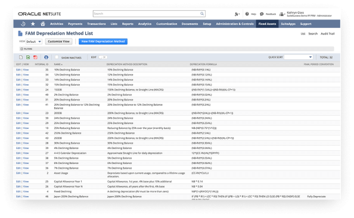Sort by Internal ID column header
This screenshot has width=354, height=218.
(42, 64)
